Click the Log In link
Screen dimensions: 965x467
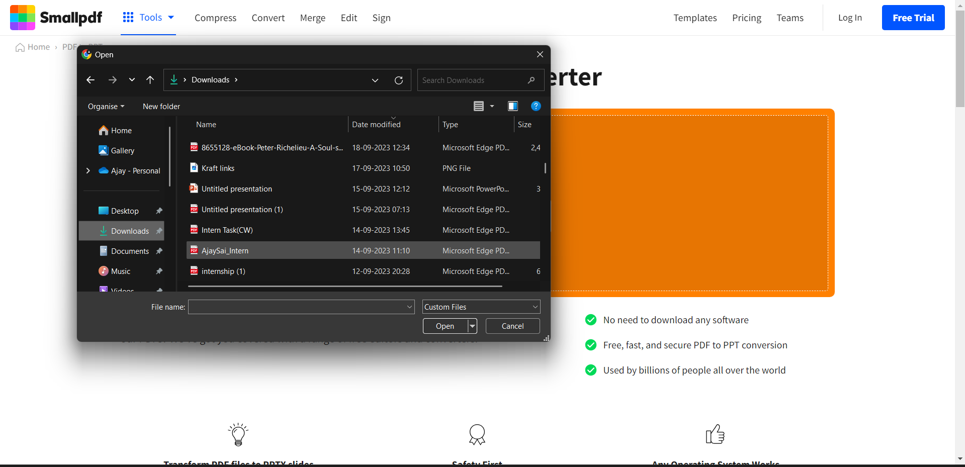[x=850, y=18]
